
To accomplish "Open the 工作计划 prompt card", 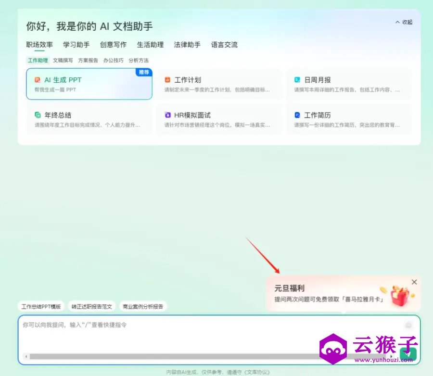I will (x=219, y=84).
